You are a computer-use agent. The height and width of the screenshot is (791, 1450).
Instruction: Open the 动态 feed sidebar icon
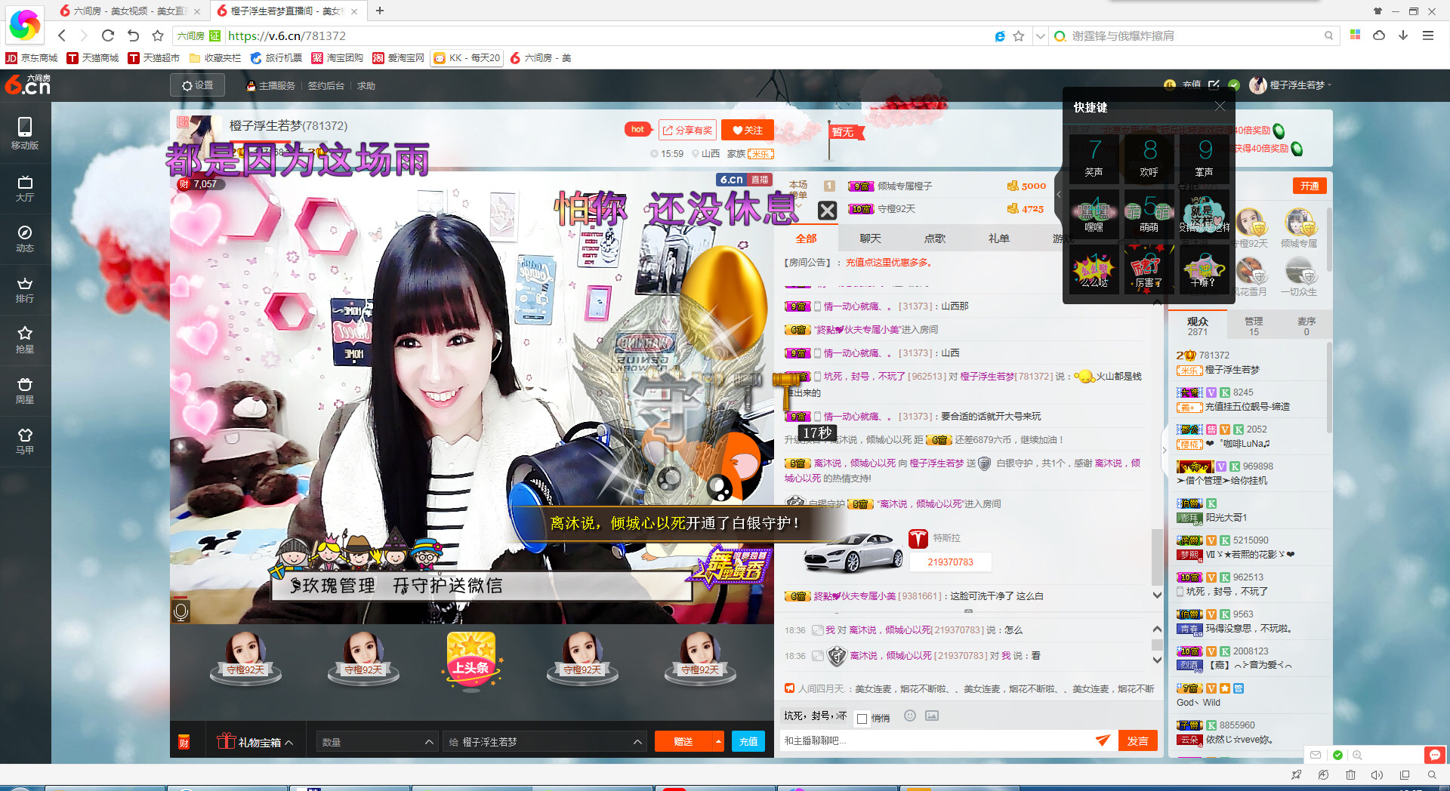tap(25, 239)
